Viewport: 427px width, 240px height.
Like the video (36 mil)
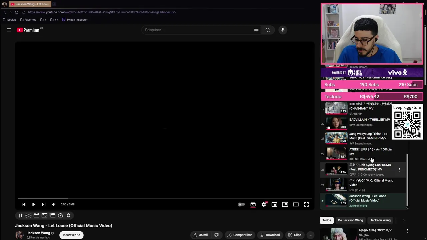pyautogui.click(x=200, y=235)
